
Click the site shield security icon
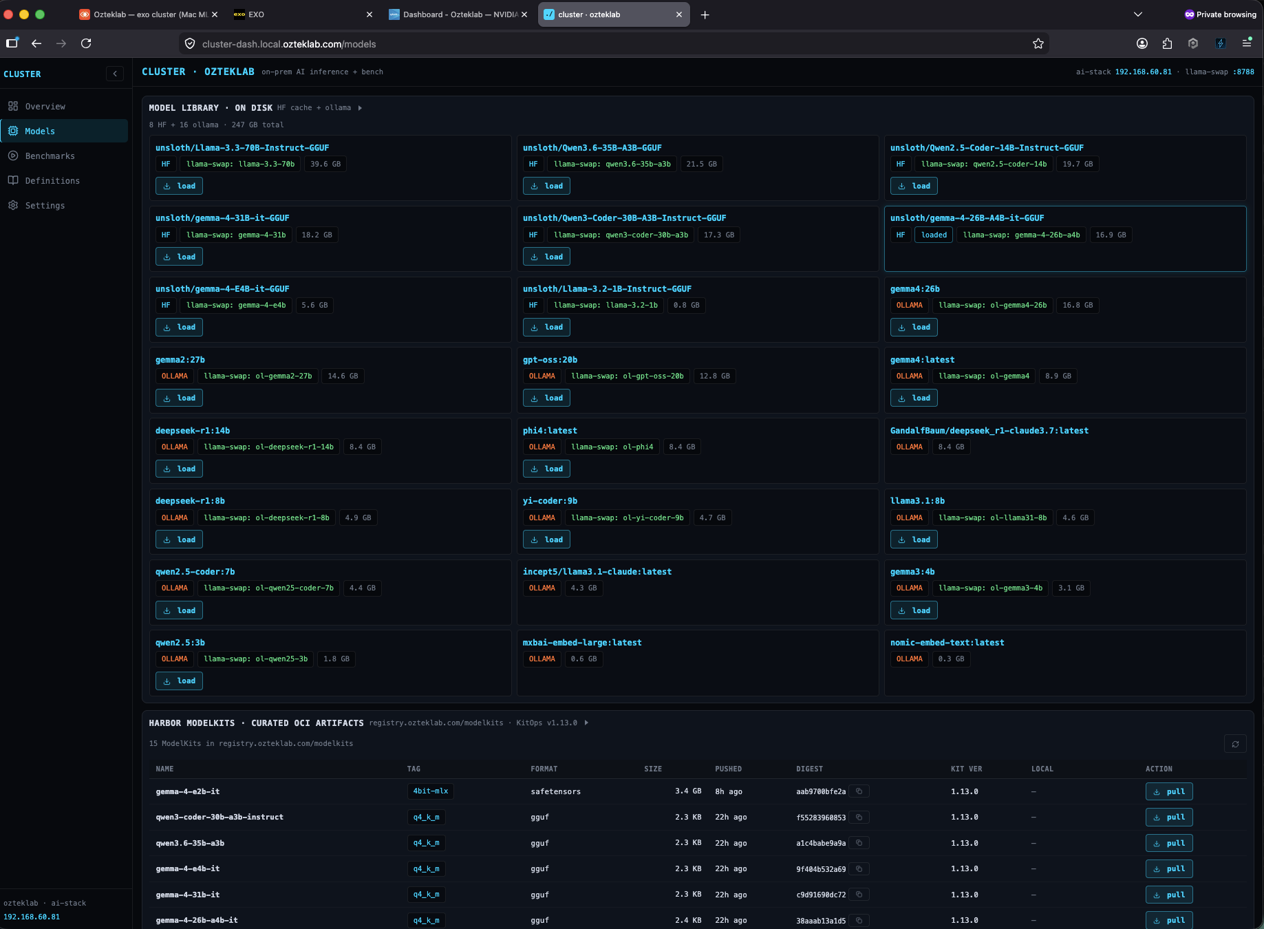point(190,43)
